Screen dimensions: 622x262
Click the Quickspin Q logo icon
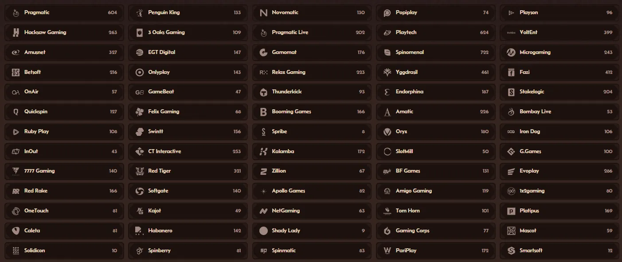coord(16,112)
